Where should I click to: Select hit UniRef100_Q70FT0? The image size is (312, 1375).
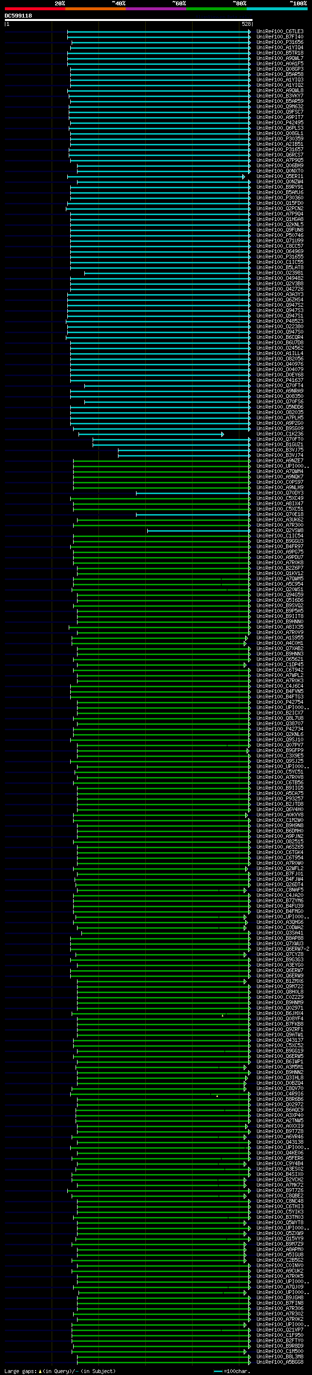(x=279, y=439)
